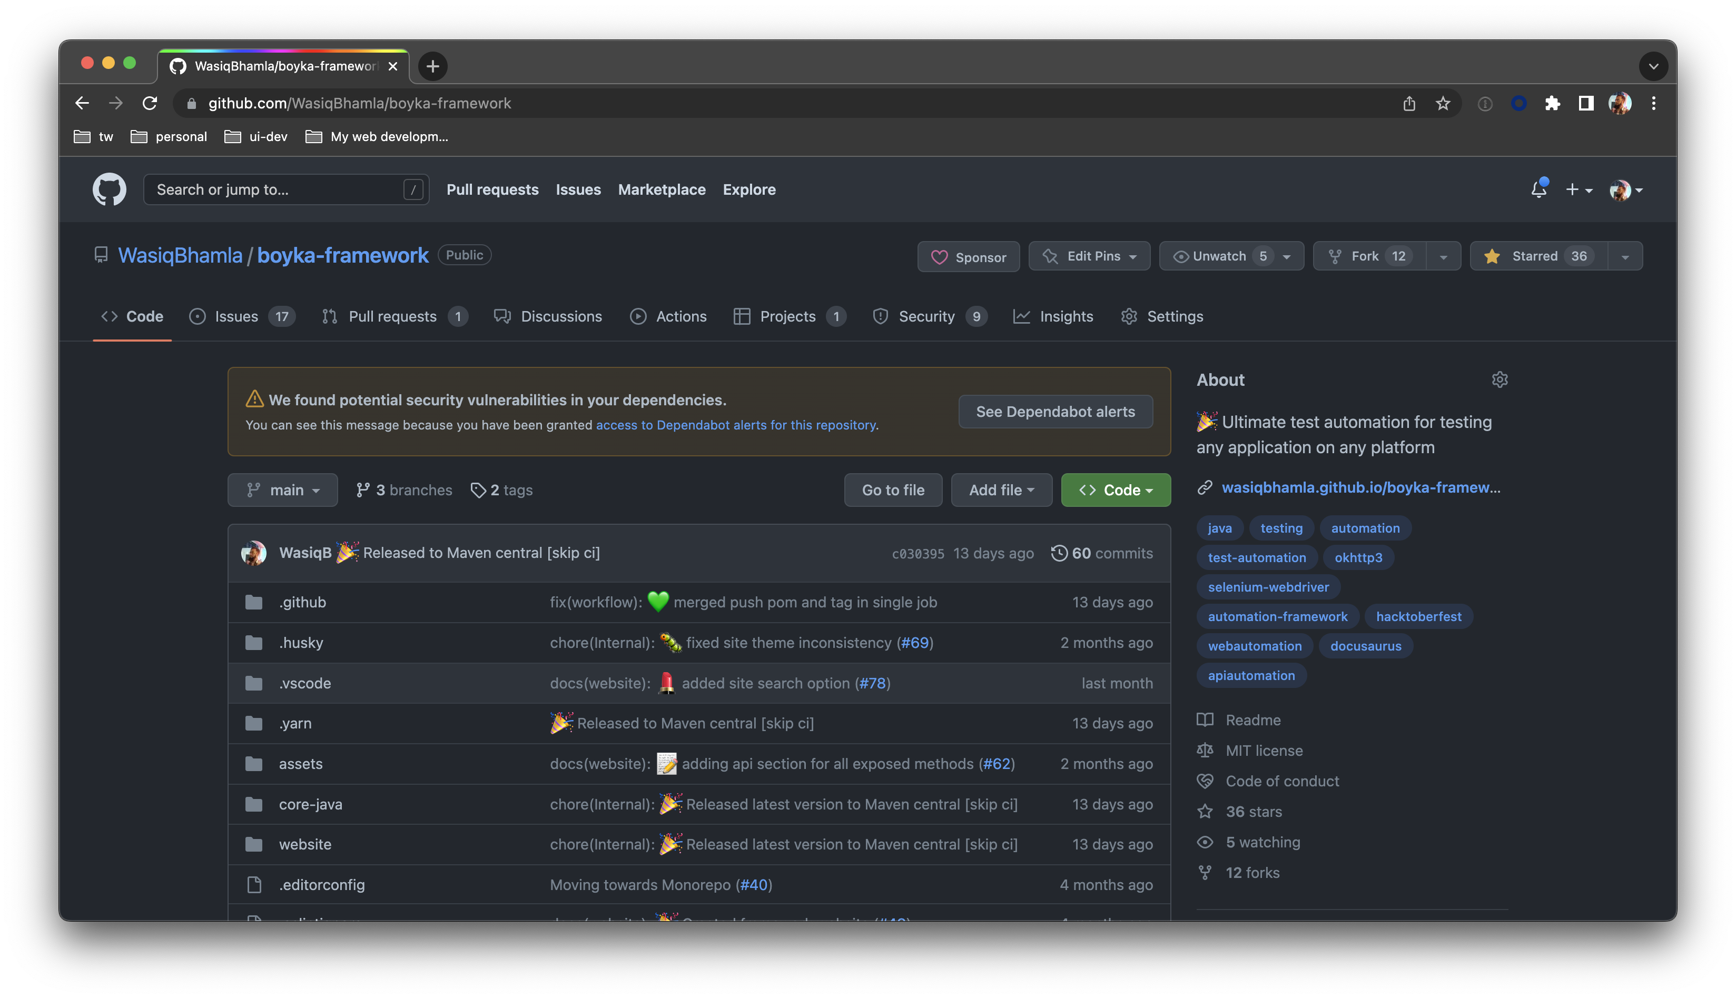Bookmark the page via address bar star
This screenshot has width=1736, height=999.
pyautogui.click(x=1444, y=104)
